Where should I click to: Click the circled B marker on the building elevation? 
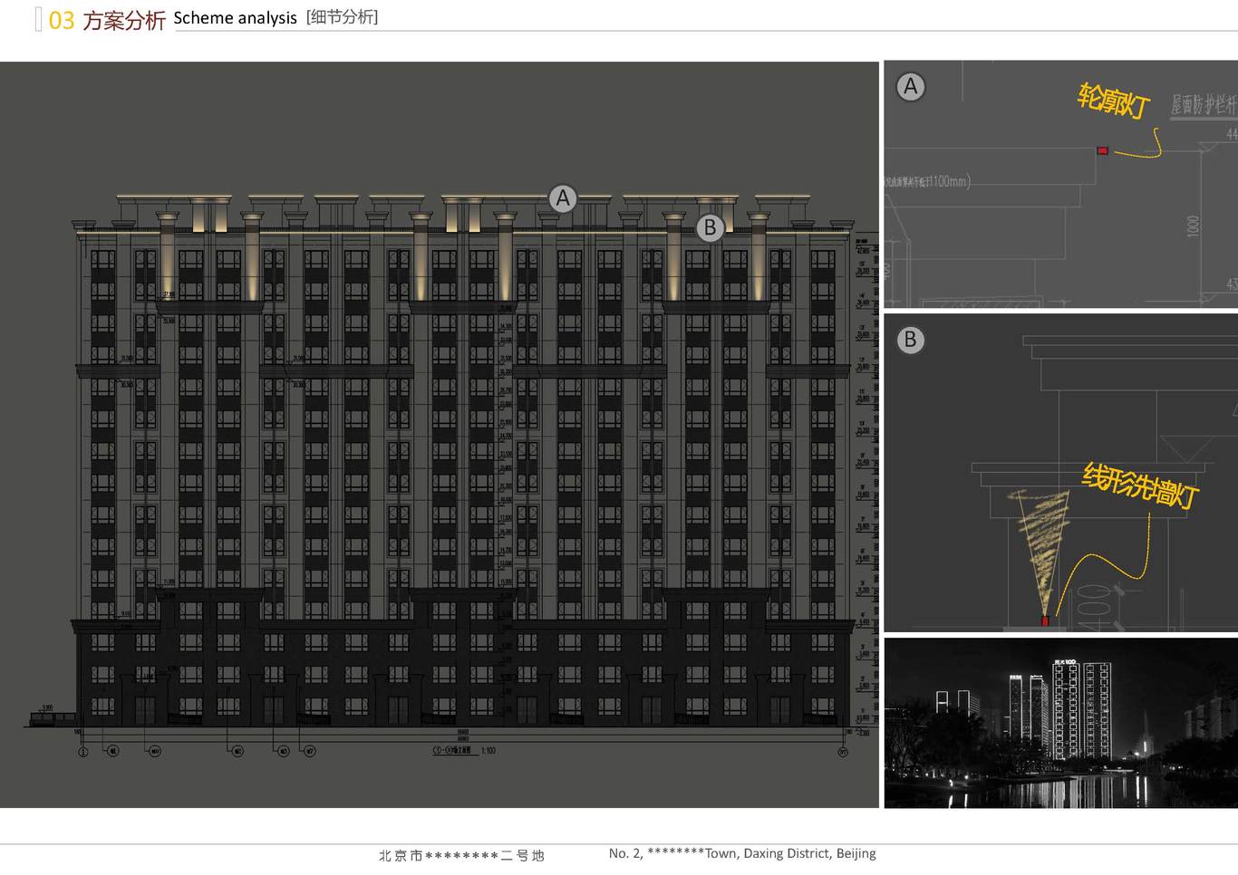pos(711,227)
